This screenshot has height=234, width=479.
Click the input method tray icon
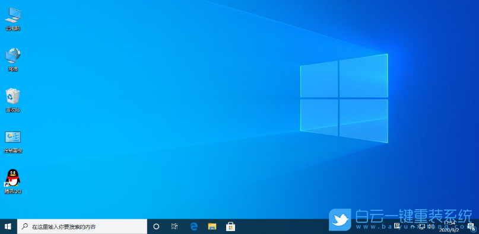pos(397,226)
